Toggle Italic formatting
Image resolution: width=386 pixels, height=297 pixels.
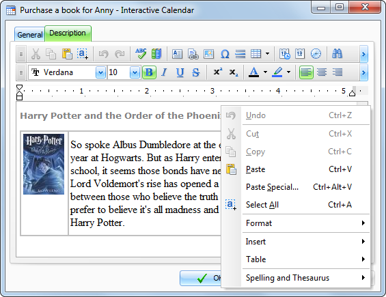click(164, 72)
